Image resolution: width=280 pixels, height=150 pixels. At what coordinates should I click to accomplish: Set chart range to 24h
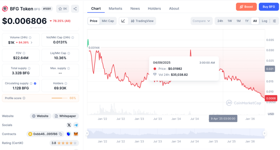pos(220,21)
